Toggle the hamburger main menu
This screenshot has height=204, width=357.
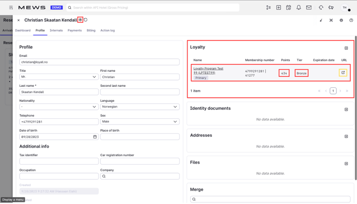click(11, 7)
